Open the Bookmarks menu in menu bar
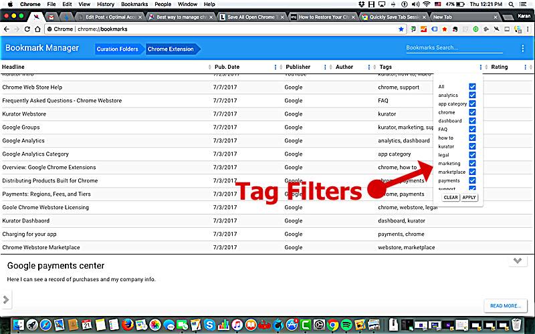 point(134,4)
